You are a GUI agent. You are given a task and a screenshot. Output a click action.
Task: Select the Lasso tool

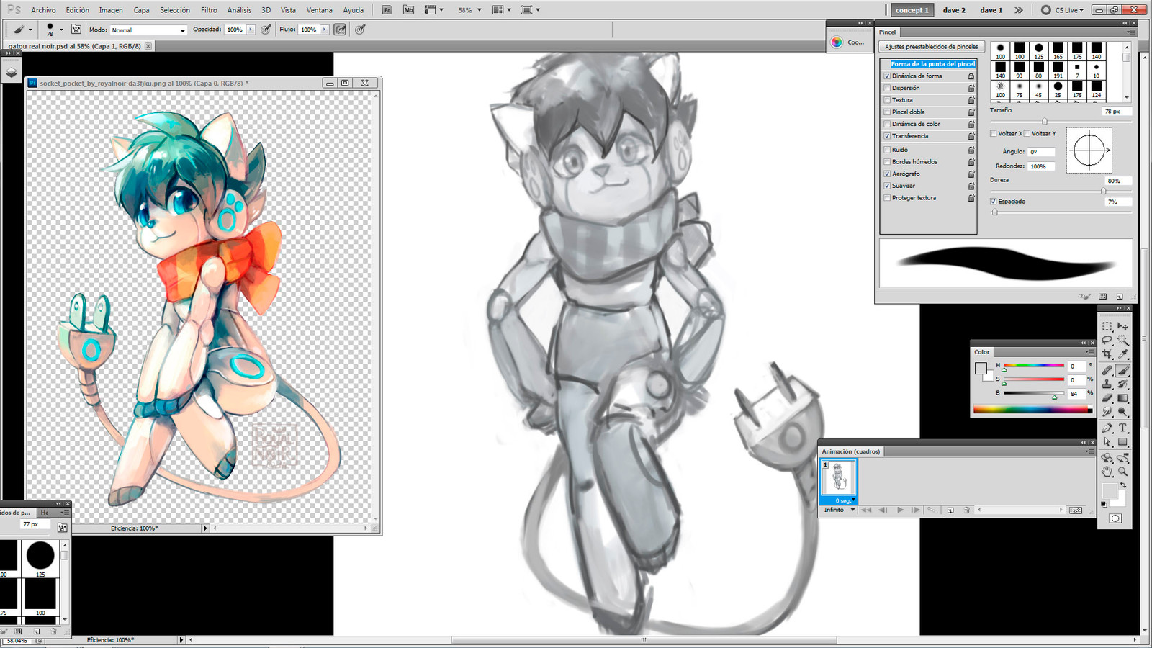click(1107, 341)
